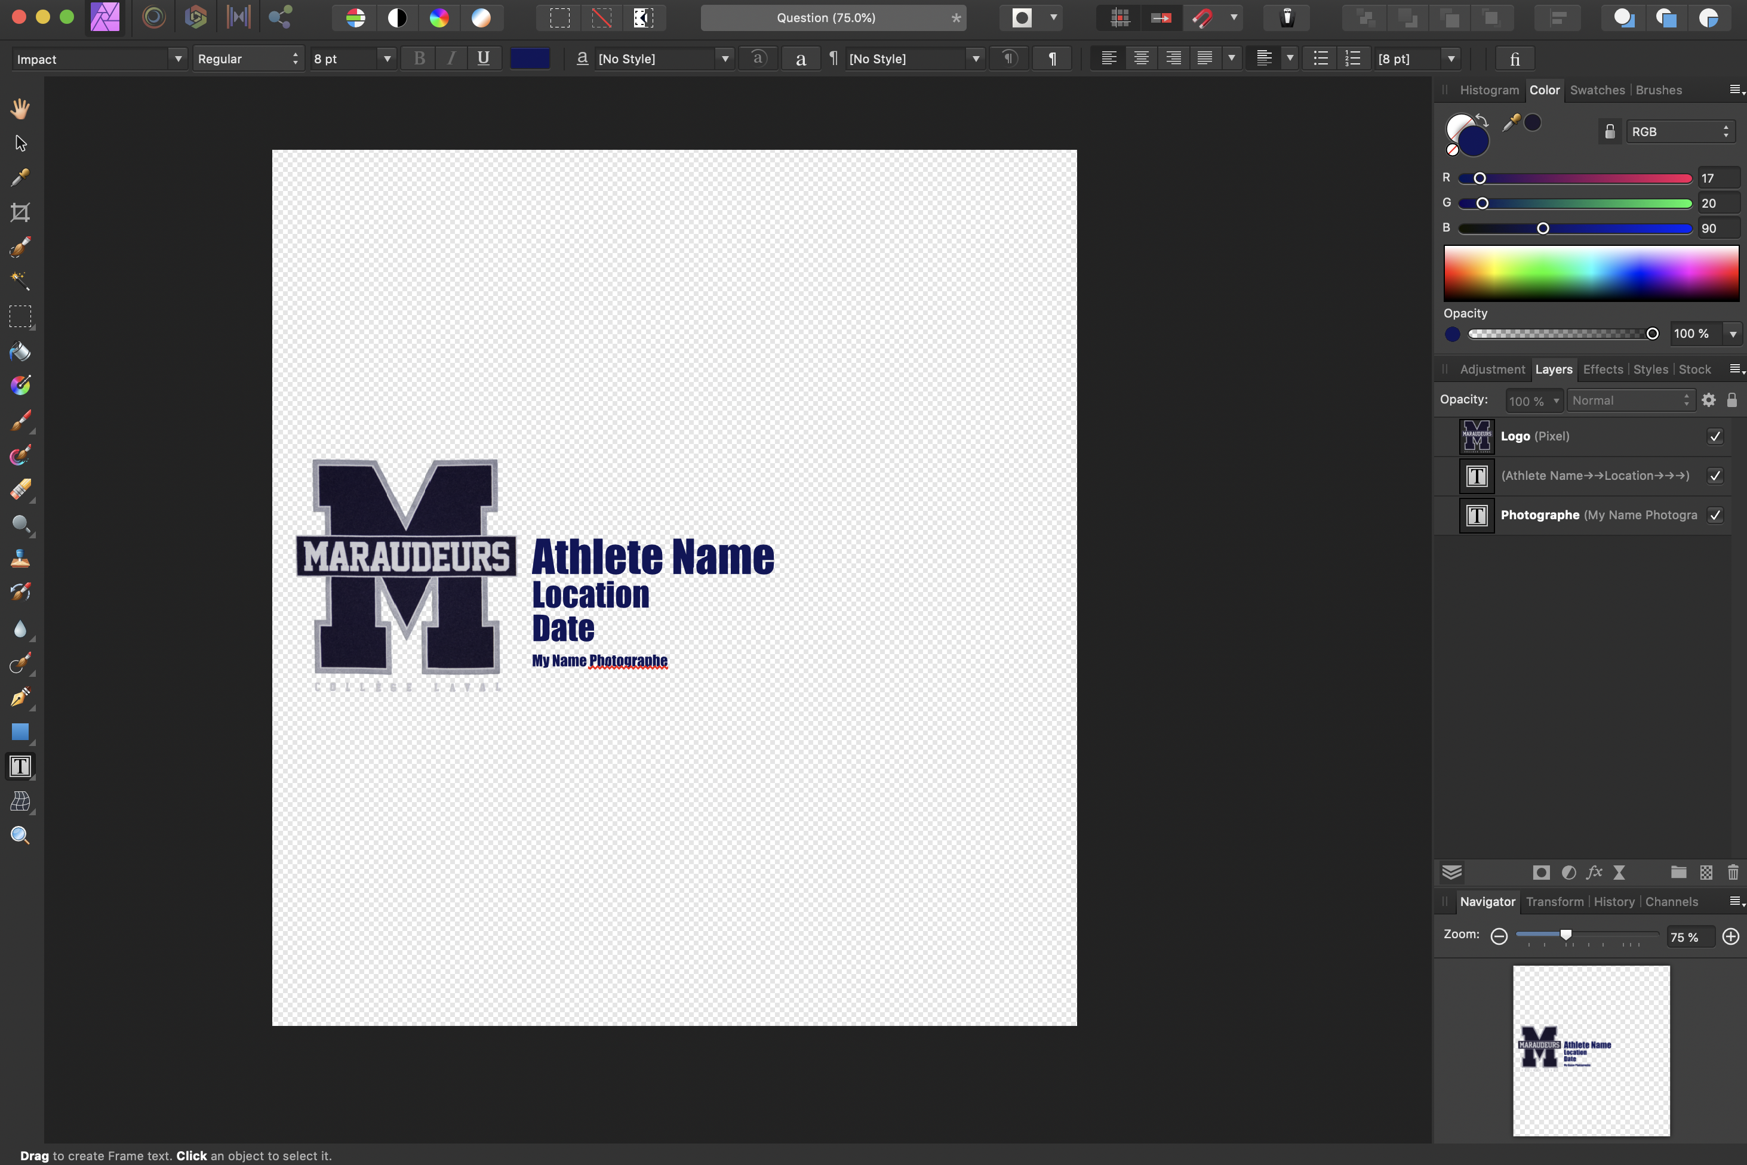Screen dimensions: 1747x1165
Task: Switch to the Histogram tab
Action: pos(1489,90)
